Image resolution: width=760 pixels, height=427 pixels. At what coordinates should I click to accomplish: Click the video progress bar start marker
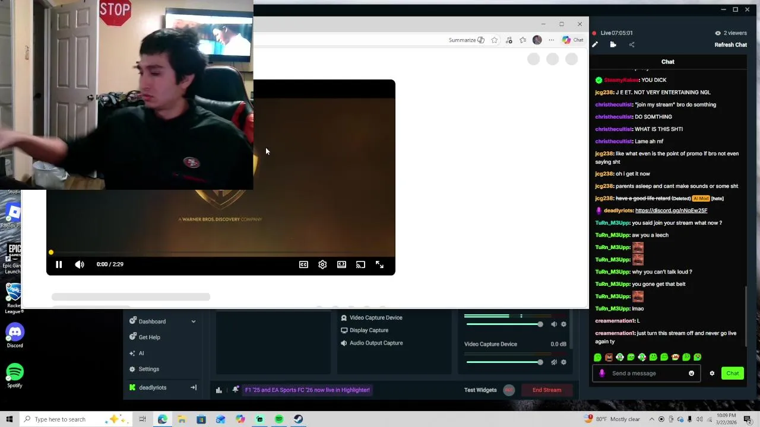coord(51,253)
